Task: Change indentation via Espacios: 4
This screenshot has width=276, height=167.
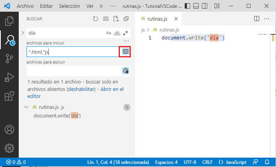Action: [166, 162]
